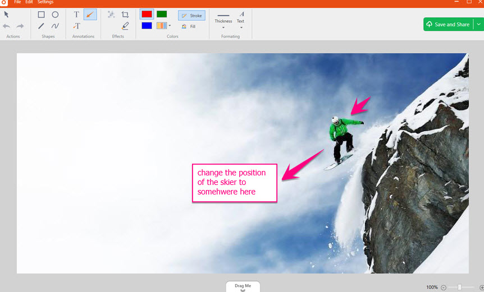Activate the Arrow annotation tool
The image size is (484, 292).
[90, 15]
